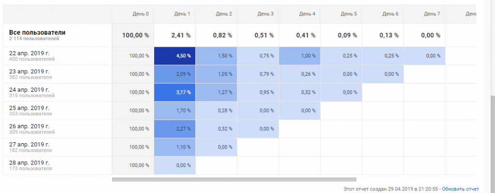Screen dimensions: 495x193
Task: Click the dark blue 4,50 % cell
Action: 175,55
